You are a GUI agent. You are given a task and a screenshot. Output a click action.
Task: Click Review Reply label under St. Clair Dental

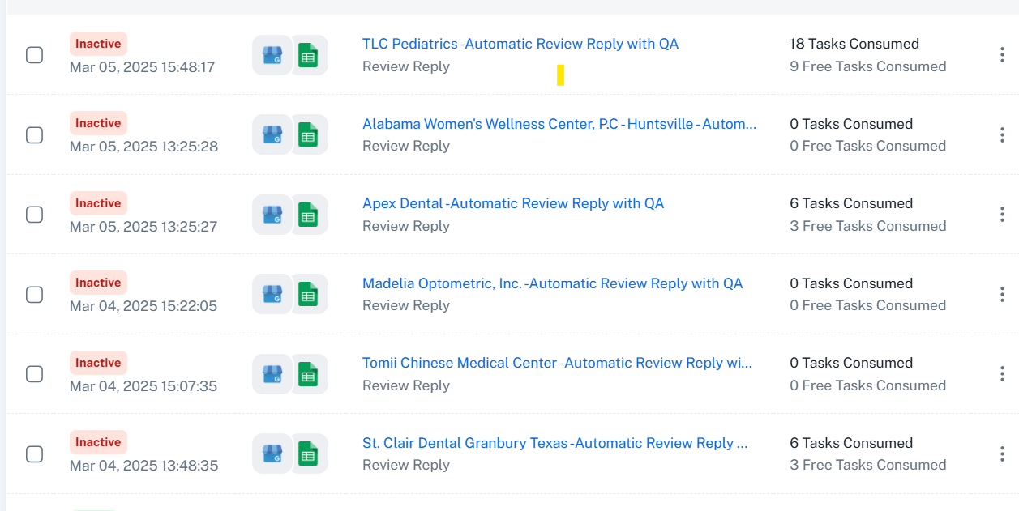tap(406, 465)
